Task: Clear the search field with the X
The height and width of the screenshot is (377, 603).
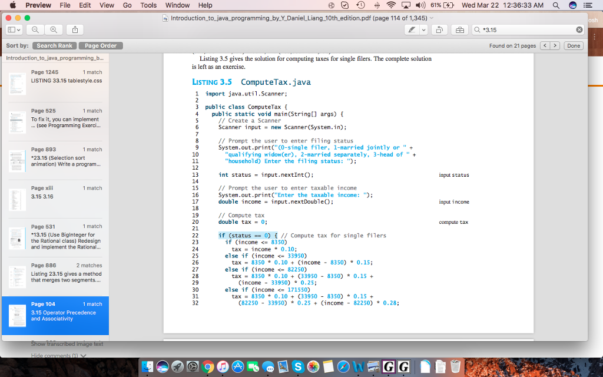Action: pos(579,29)
